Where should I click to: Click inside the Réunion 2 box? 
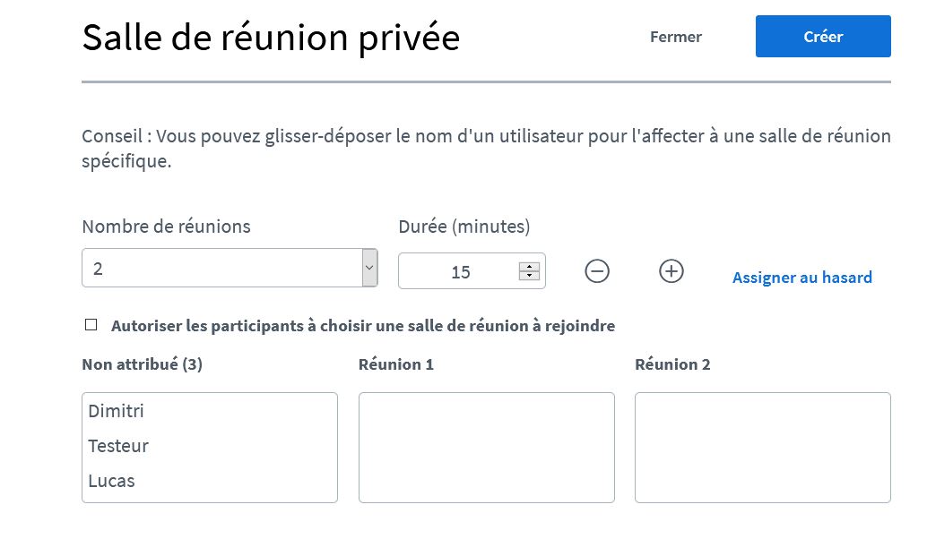[x=763, y=448]
